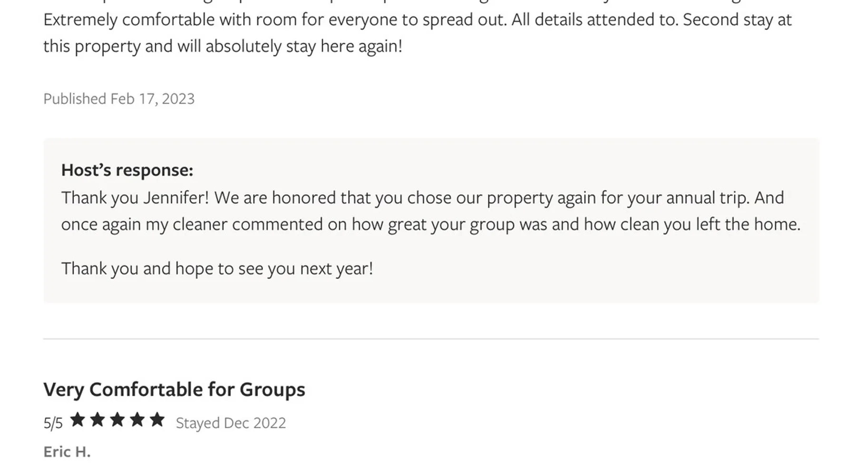Click the "5/5" rating score text

click(x=53, y=423)
